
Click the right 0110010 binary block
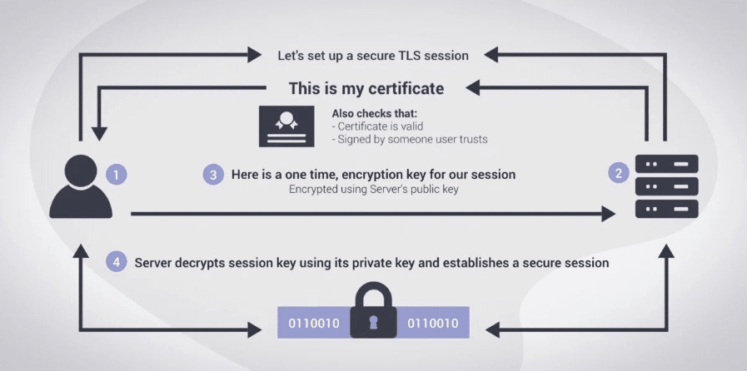click(433, 323)
